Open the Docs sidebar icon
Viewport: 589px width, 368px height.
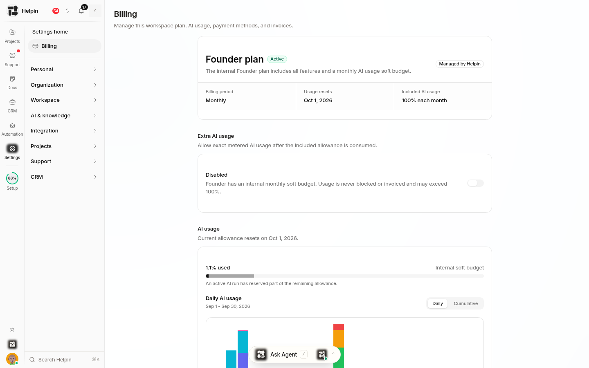click(12, 79)
